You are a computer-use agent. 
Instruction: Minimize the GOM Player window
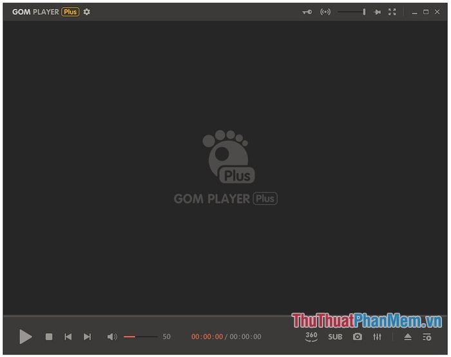pos(414,12)
